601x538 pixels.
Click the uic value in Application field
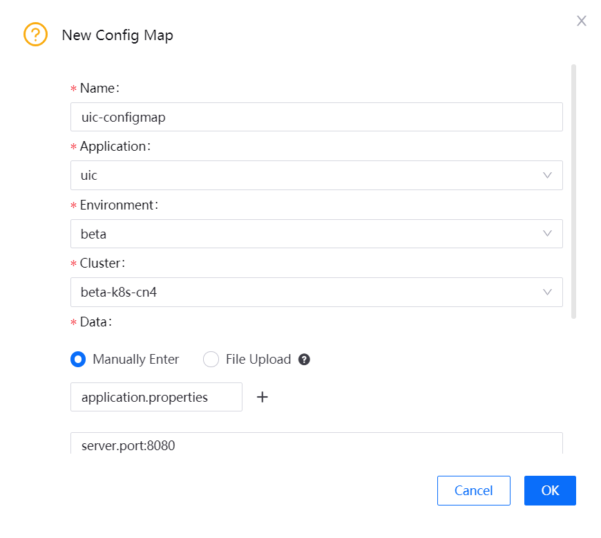(x=88, y=175)
